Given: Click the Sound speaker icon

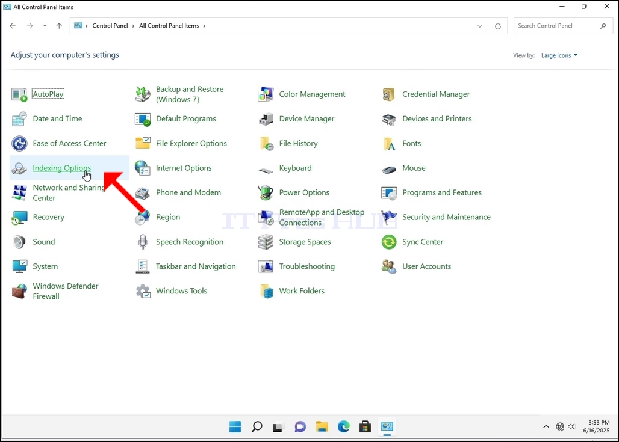Looking at the screenshot, I should pos(19,242).
